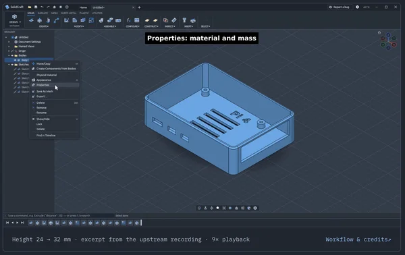
Task: Click into the command input field
Action: 59,215
